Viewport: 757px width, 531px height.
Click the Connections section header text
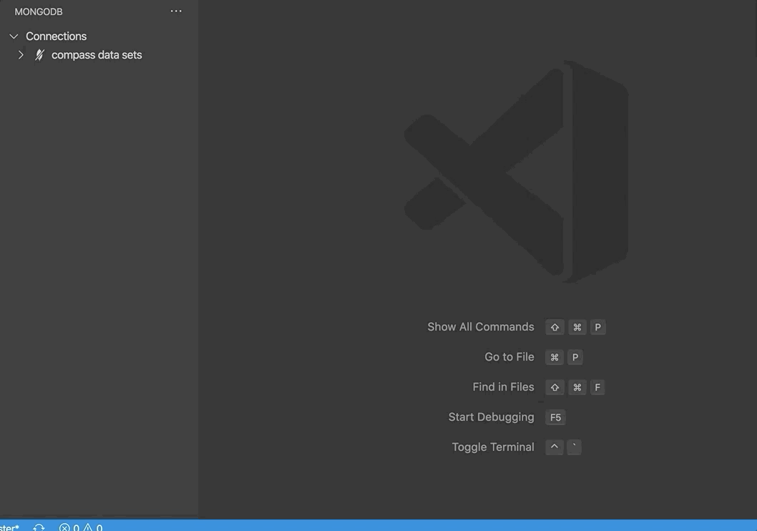[x=56, y=36]
